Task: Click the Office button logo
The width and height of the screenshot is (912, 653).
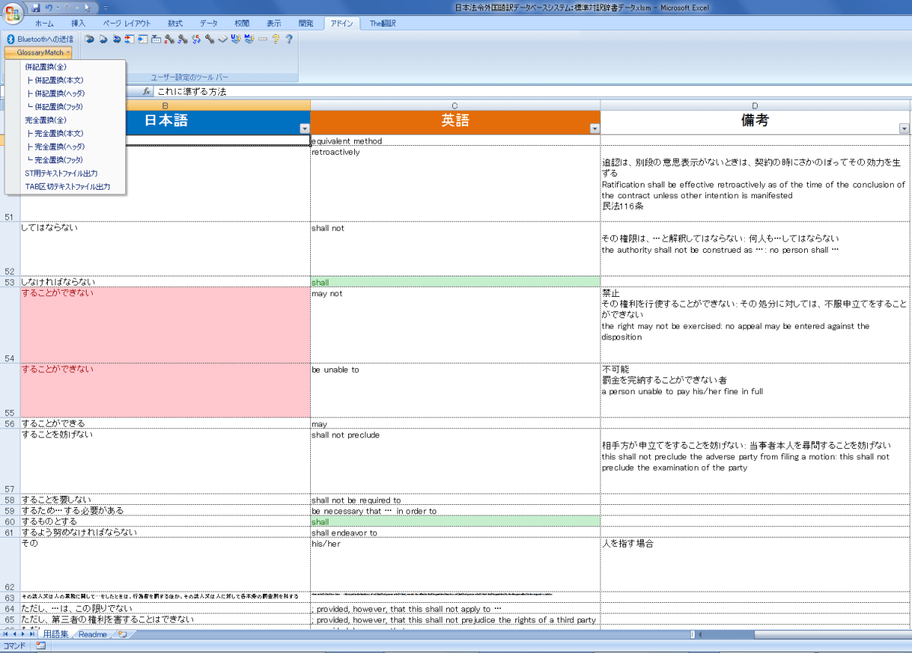Action: pyautogui.click(x=13, y=12)
